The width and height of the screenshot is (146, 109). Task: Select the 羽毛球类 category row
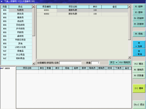[x=17, y=25]
